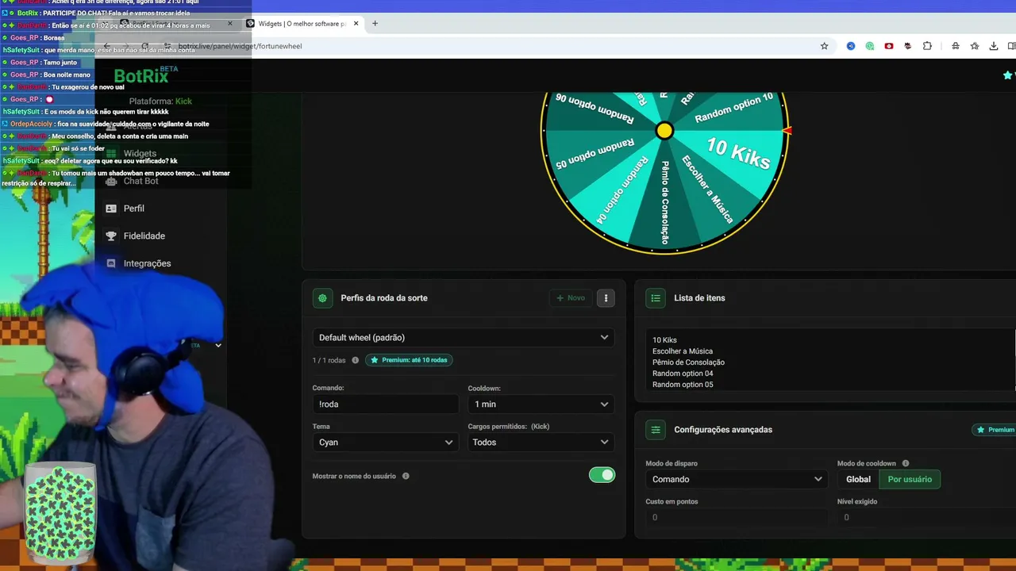Open the Integrações sidebar icon
Viewport: 1016px width, 571px height.
(111, 263)
